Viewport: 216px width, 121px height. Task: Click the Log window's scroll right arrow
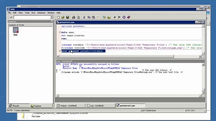coord(200,95)
